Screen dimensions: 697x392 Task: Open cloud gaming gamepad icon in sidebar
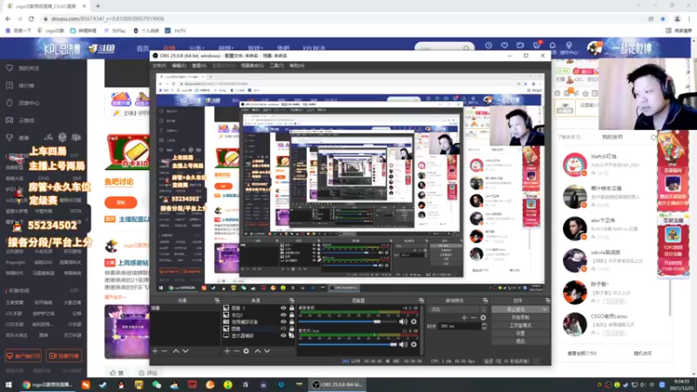pos(10,120)
